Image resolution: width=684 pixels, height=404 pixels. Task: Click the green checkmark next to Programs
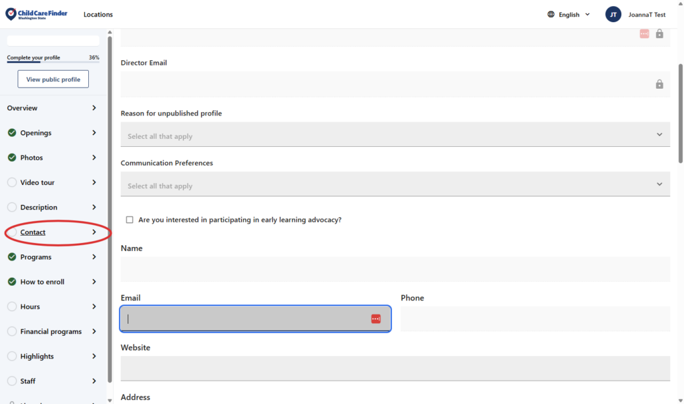coord(12,257)
